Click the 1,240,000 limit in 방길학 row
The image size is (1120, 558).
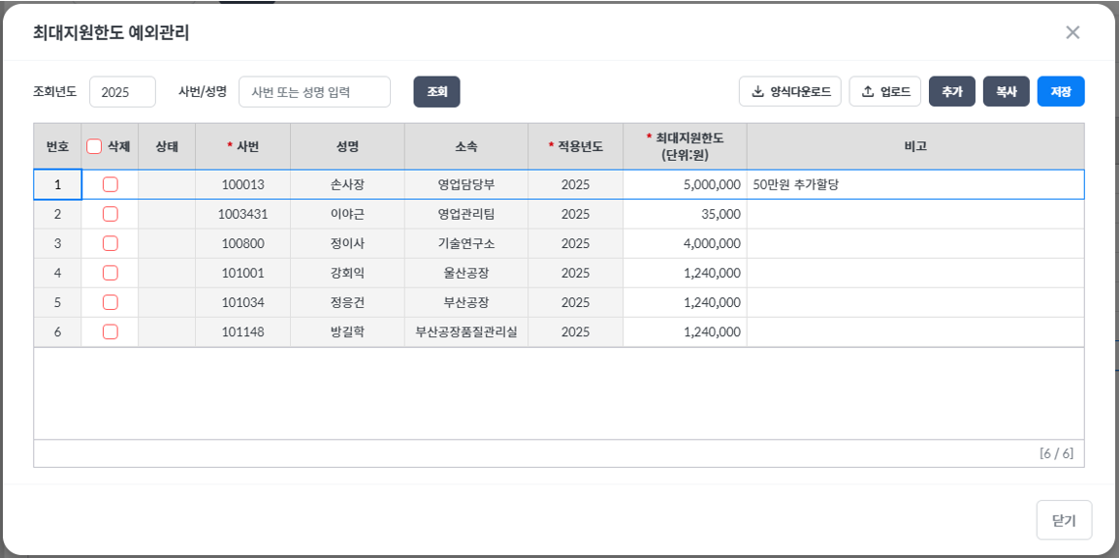(x=685, y=331)
